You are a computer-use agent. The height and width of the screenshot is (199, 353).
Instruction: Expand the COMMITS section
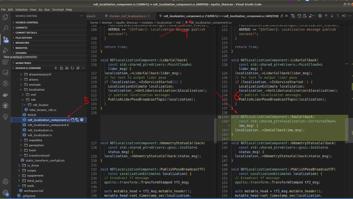click(49, 28)
